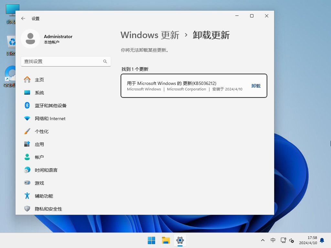Click the muted volume tray icon

click(292, 241)
